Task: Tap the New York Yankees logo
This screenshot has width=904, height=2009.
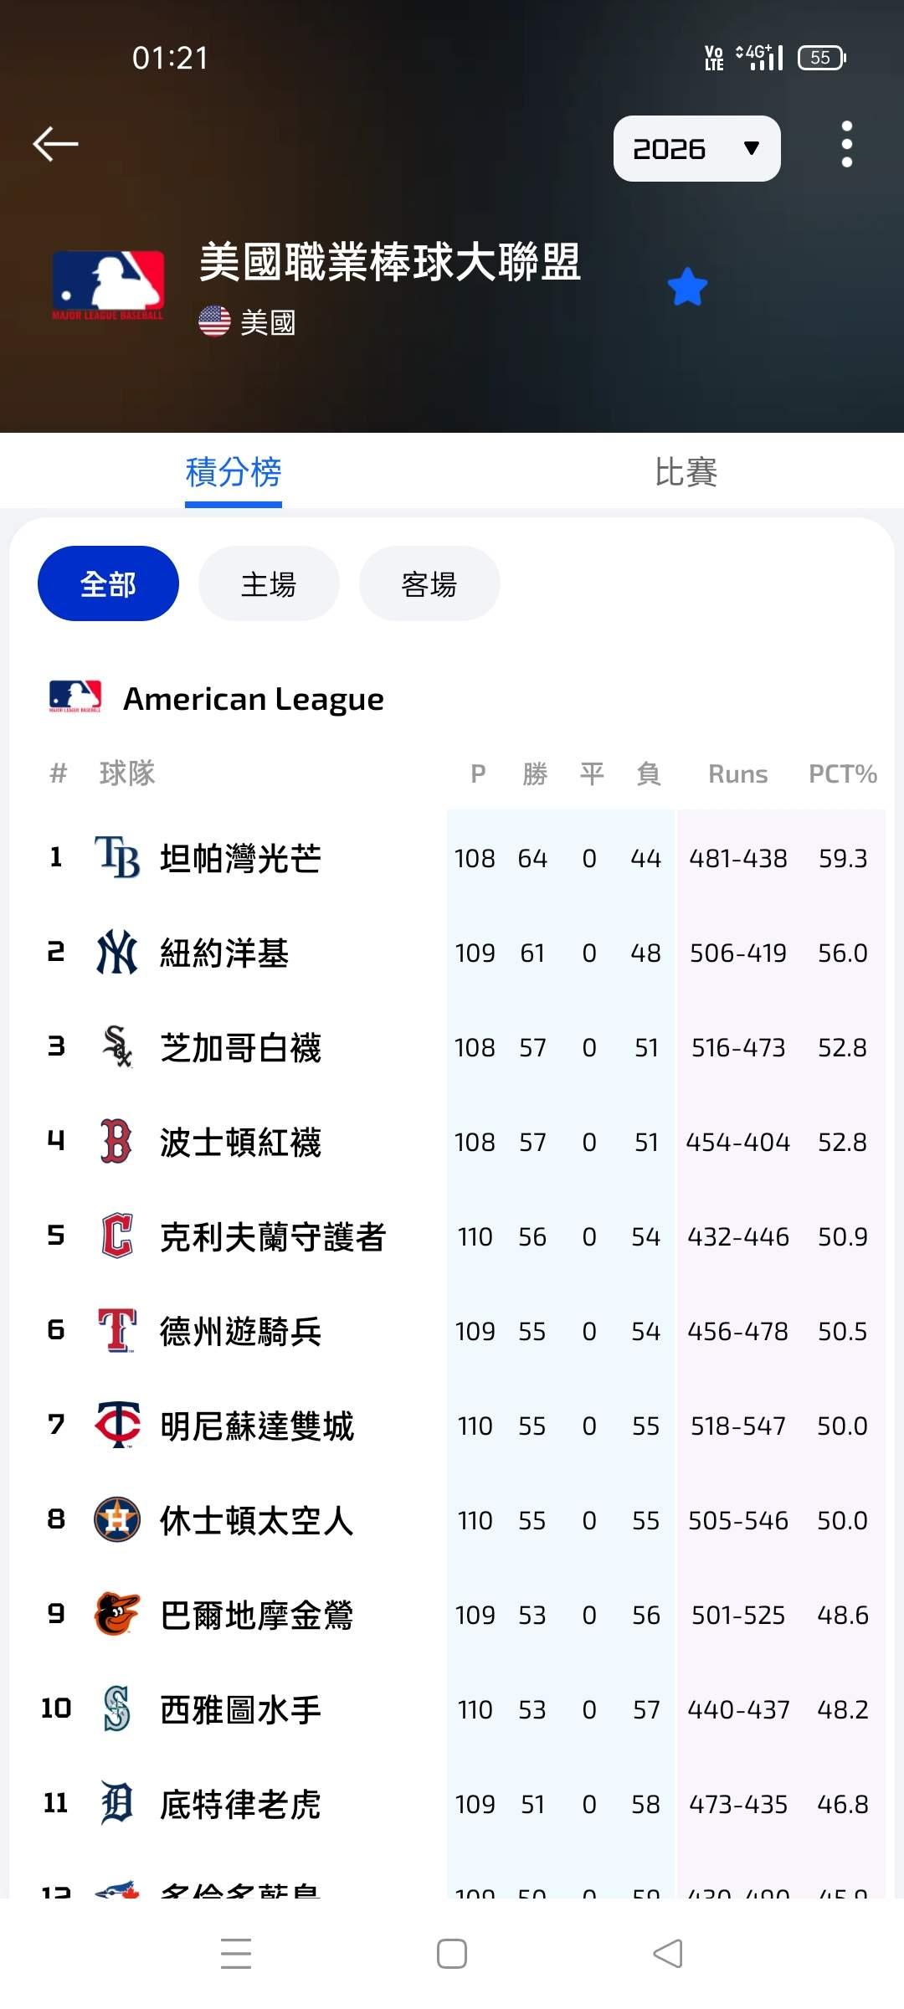Action: (x=116, y=953)
